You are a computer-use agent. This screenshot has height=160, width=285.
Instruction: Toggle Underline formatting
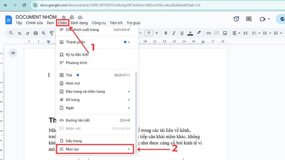(182, 33)
